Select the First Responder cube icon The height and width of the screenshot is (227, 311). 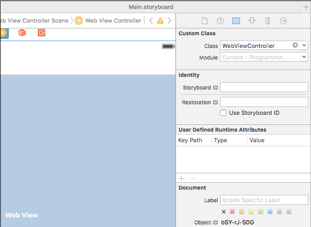[22, 33]
